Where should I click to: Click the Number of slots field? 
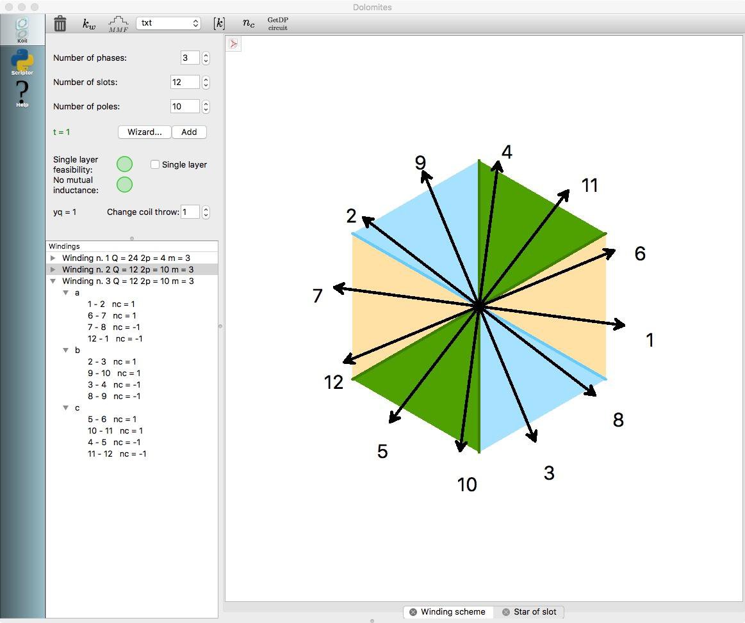click(185, 82)
